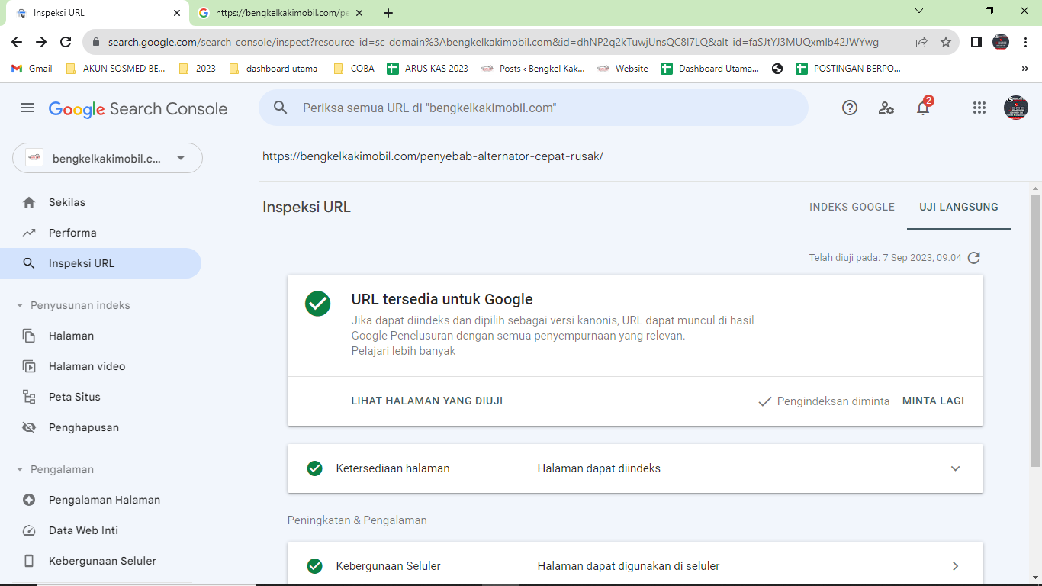The width and height of the screenshot is (1042, 586).
Task: Open Chrome profile avatar in toolbar
Action: [x=1001, y=42]
